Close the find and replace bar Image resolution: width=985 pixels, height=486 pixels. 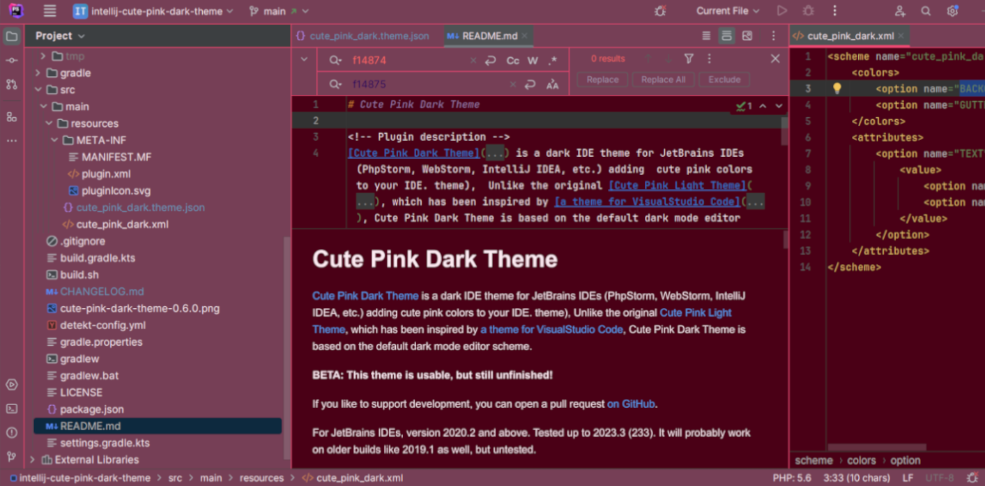(775, 59)
